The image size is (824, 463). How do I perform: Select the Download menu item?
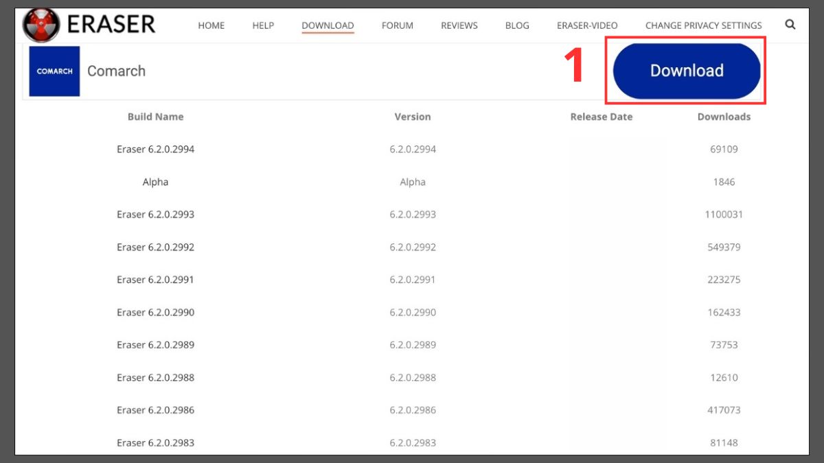(x=328, y=25)
